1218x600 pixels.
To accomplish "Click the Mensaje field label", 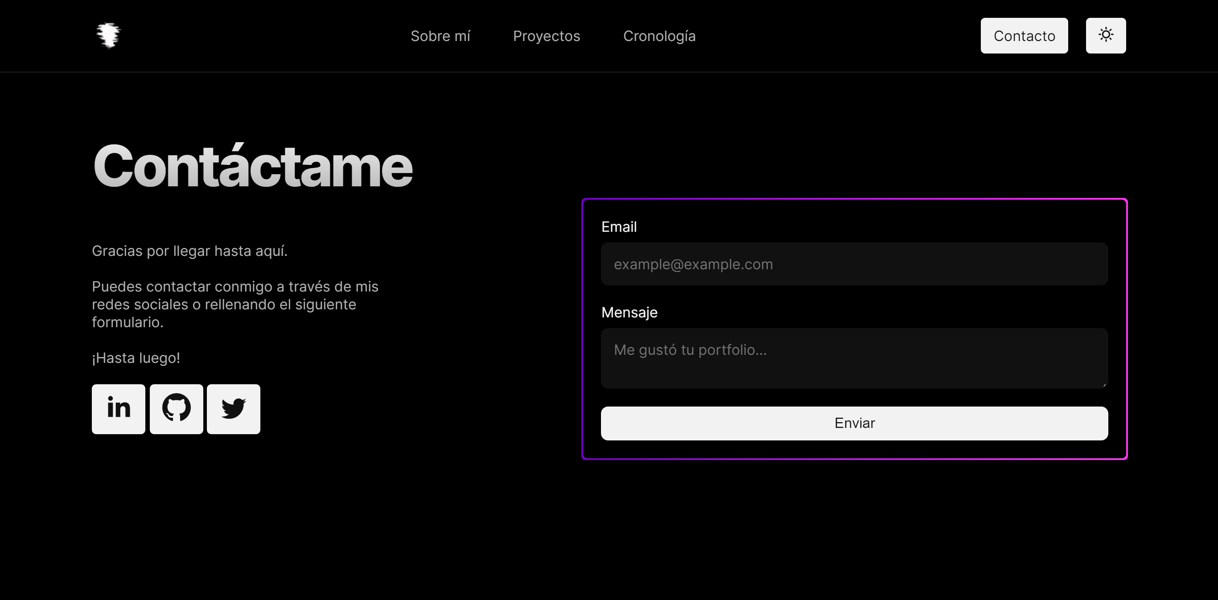I will 630,312.
